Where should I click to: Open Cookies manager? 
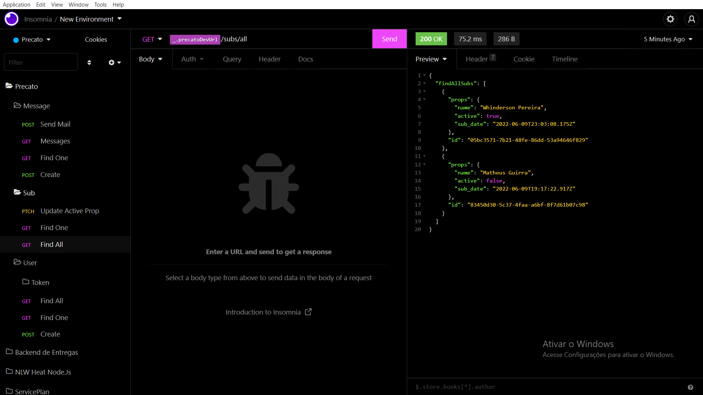[96, 39]
